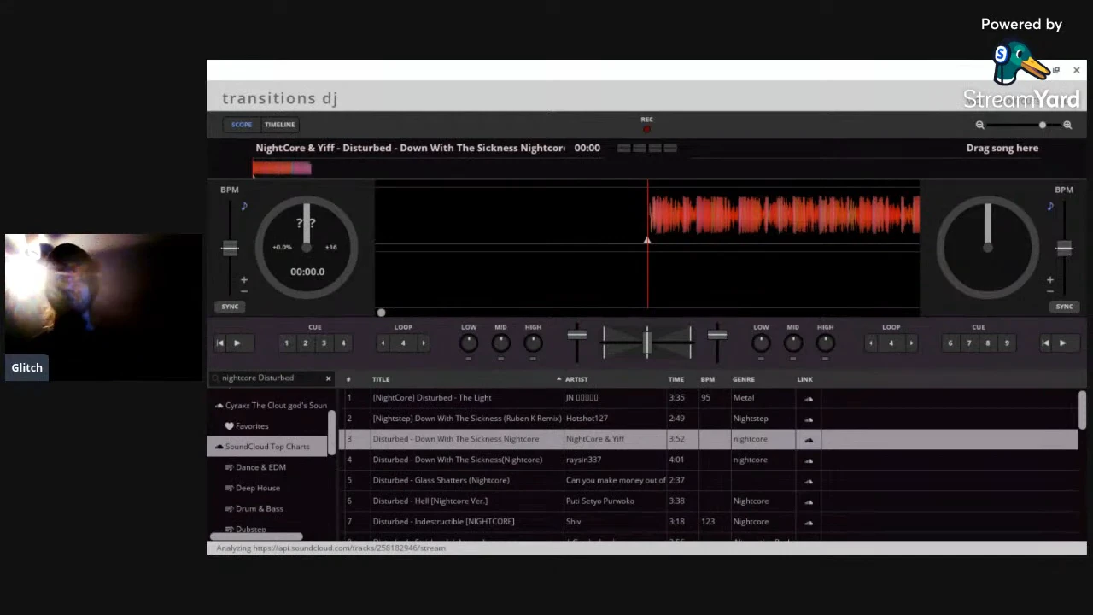
Task: Jump to start on left deck
Action: coord(220,343)
